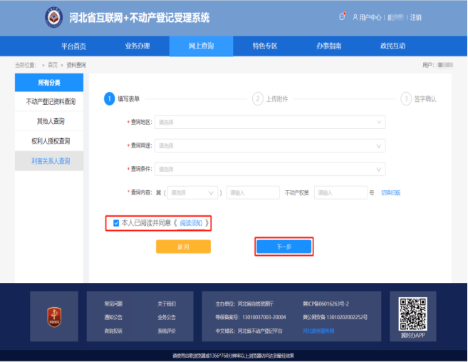
Task: Click the 不动产权第 number input field
Action: click(339, 192)
